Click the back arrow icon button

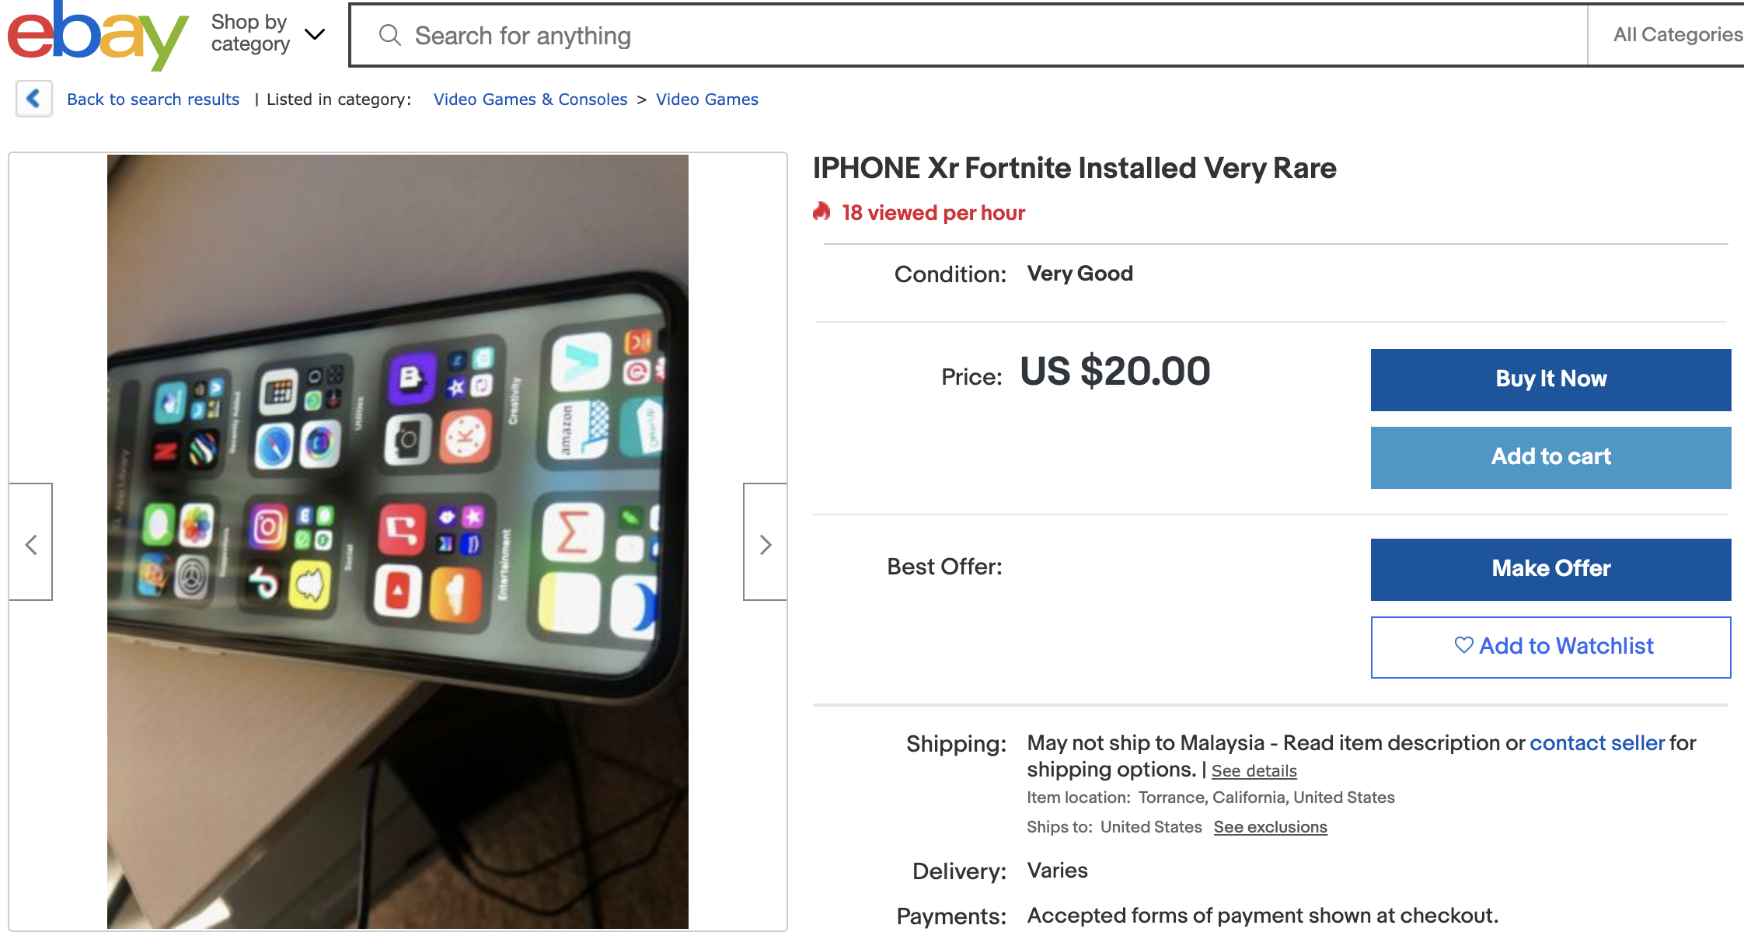[34, 99]
